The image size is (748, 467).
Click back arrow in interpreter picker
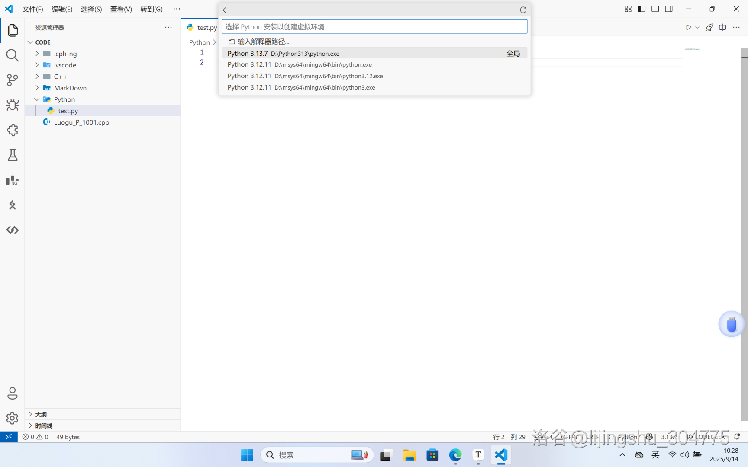tap(226, 10)
